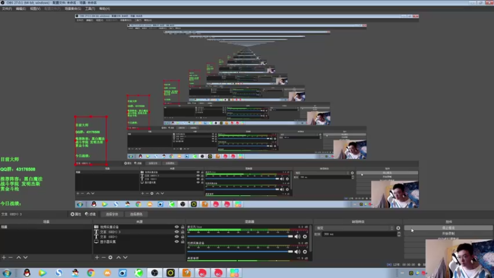
Task: Open the 场景集合(S) menu
Action: coord(73,9)
